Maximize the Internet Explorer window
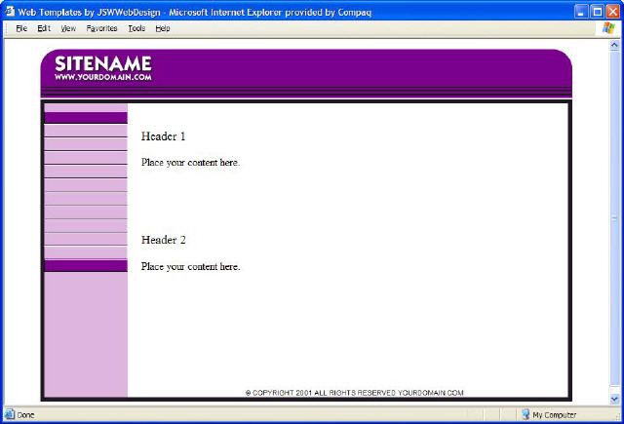This screenshot has height=424, width=624. coord(597,10)
